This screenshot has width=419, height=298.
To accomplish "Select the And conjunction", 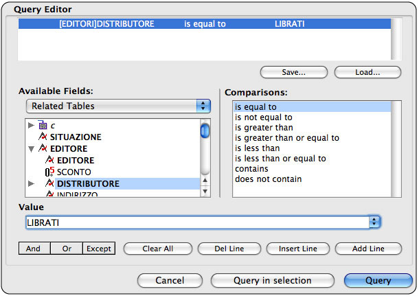I will pos(34,249).
